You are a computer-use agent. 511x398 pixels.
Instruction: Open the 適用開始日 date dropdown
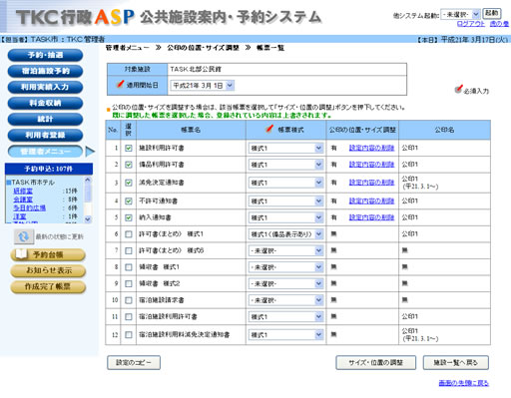(203, 86)
